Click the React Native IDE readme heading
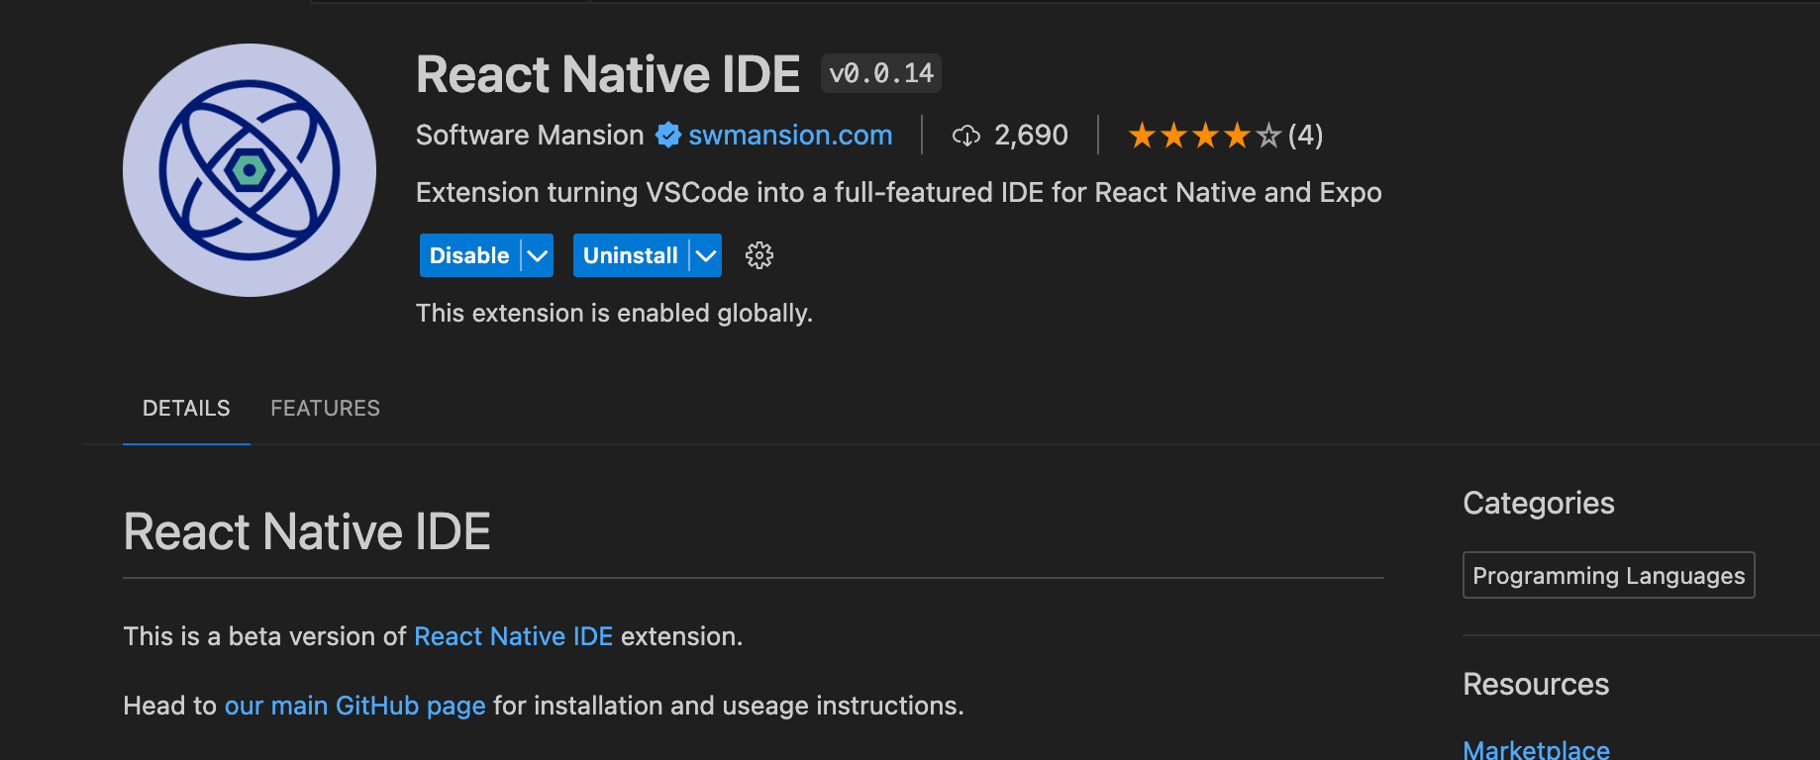 307,531
